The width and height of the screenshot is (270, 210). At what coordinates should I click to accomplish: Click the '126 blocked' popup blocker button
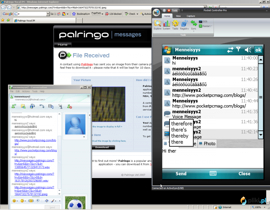coord(113,14)
